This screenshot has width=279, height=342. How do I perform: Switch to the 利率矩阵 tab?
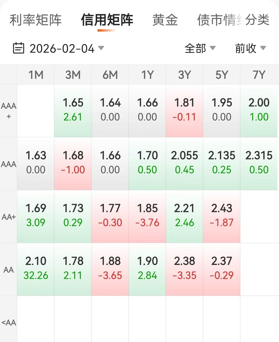click(x=36, y=20)
